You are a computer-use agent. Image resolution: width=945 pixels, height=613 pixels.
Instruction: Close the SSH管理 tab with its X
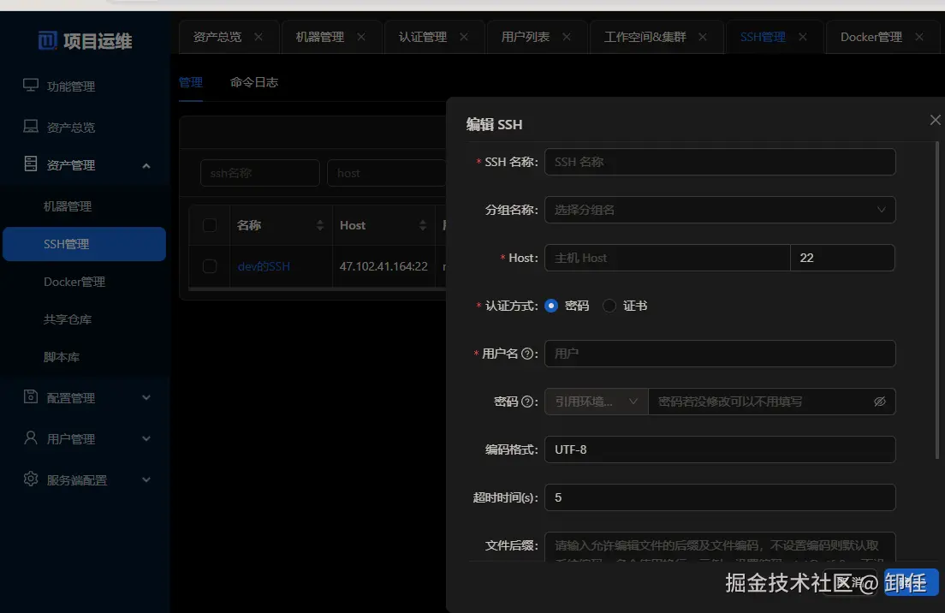(x=803, y=37)
